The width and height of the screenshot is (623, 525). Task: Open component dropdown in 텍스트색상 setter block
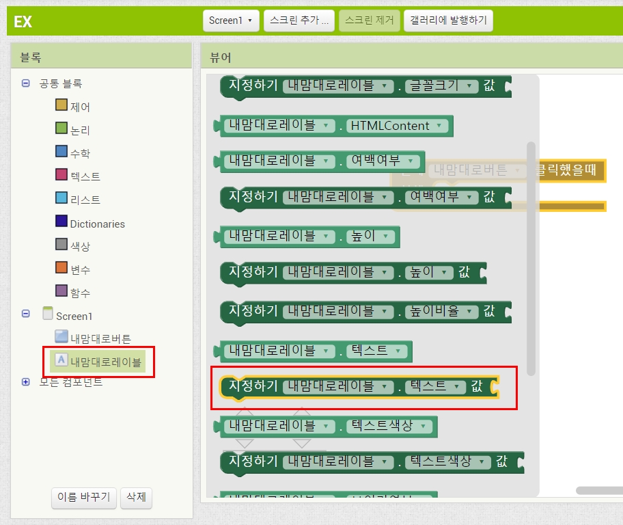(x=338, y=461)
